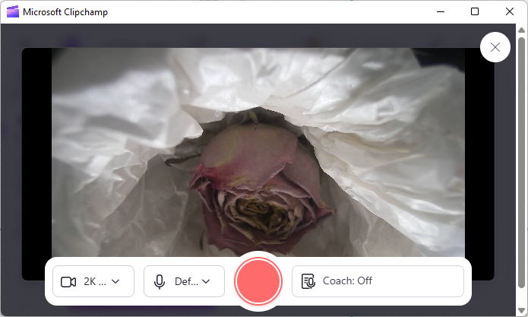
Task: Click the scrollbar down arrow
Action: 522,310
